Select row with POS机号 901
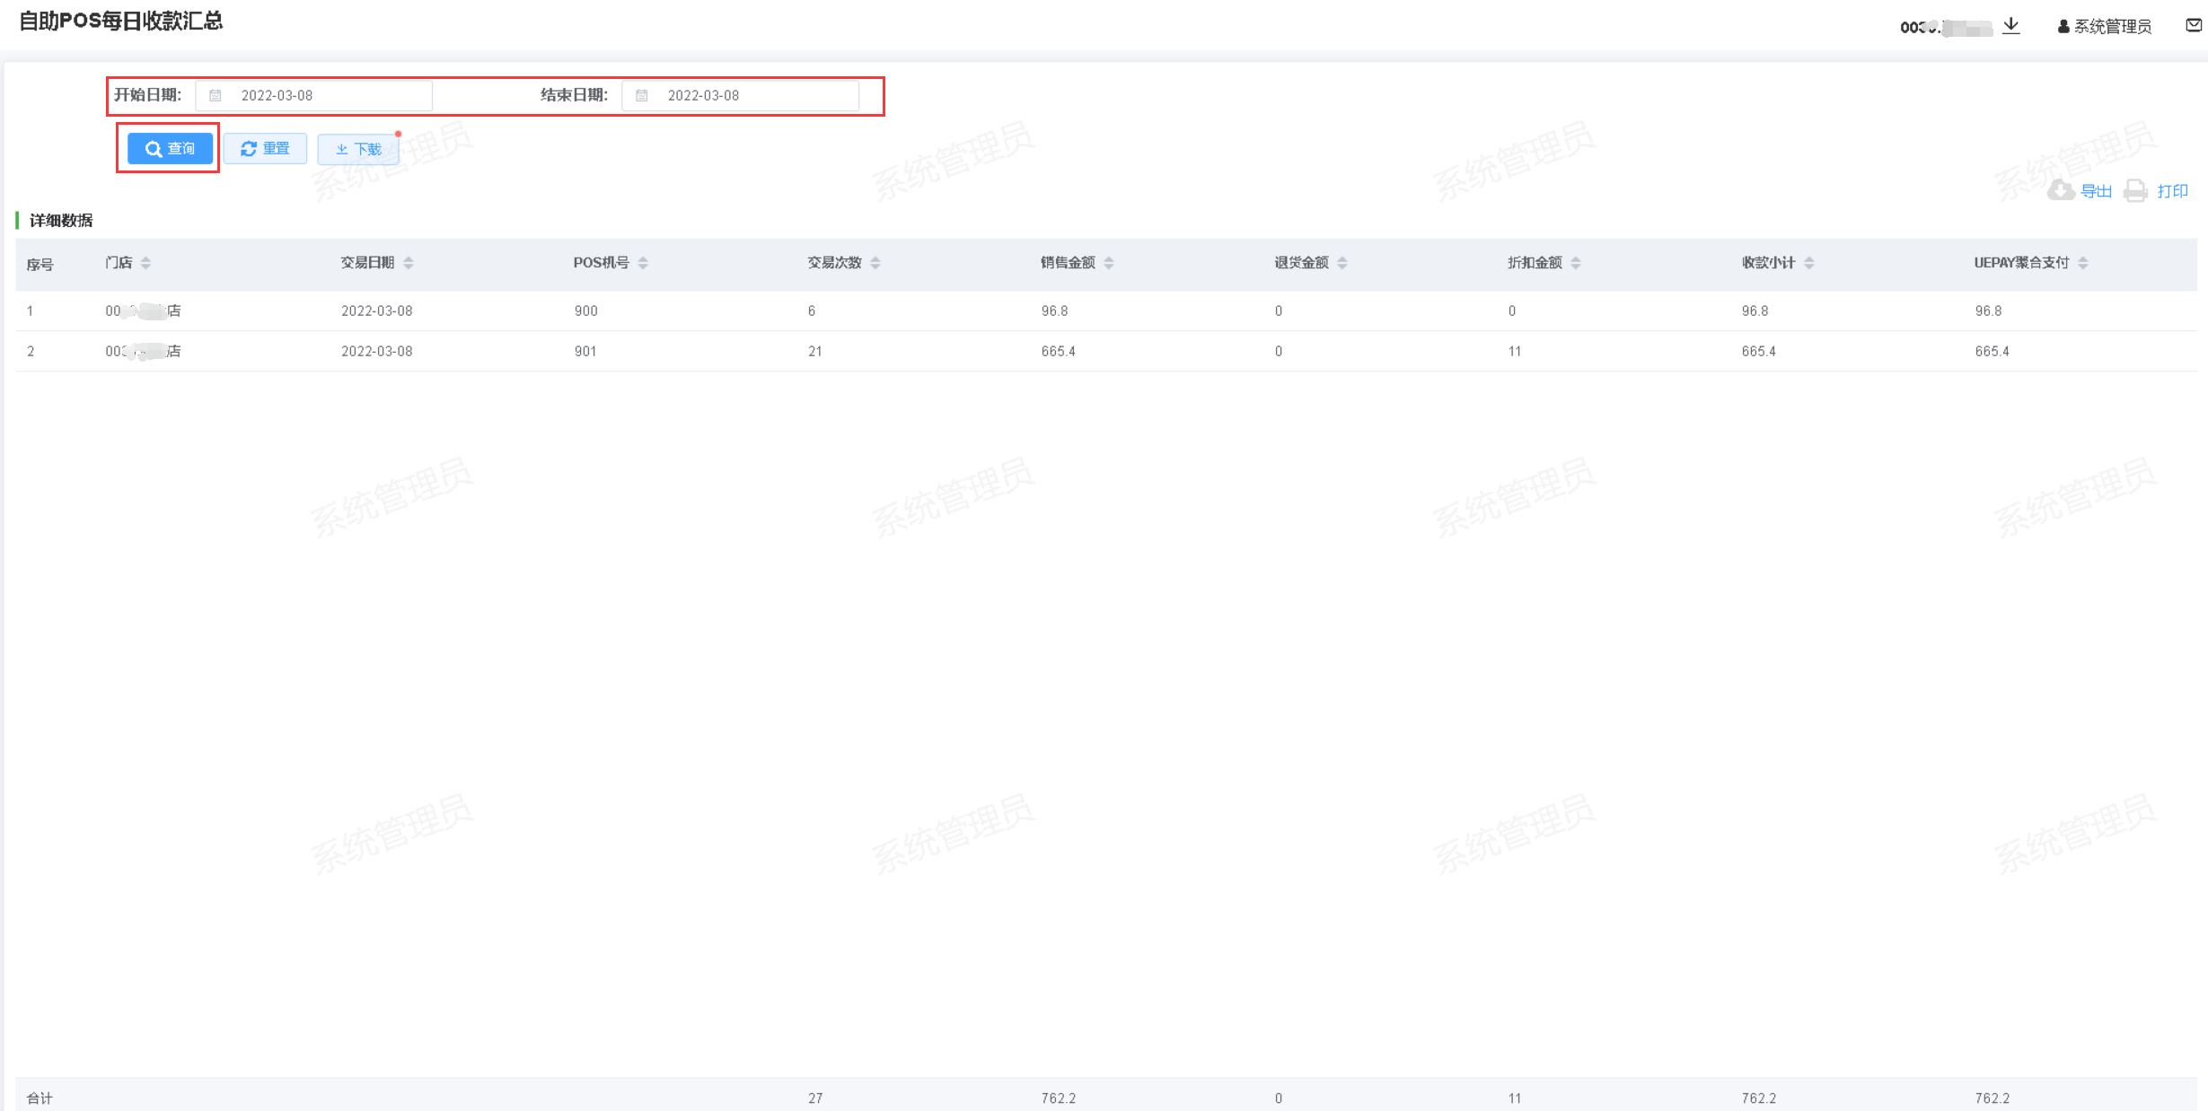This screenshot has height=1111, width=2208. click(x=585, y=351)
